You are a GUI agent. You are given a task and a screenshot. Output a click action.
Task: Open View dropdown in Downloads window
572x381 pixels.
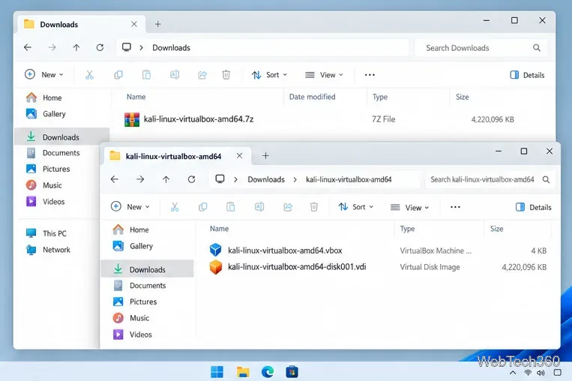(324, 75)
